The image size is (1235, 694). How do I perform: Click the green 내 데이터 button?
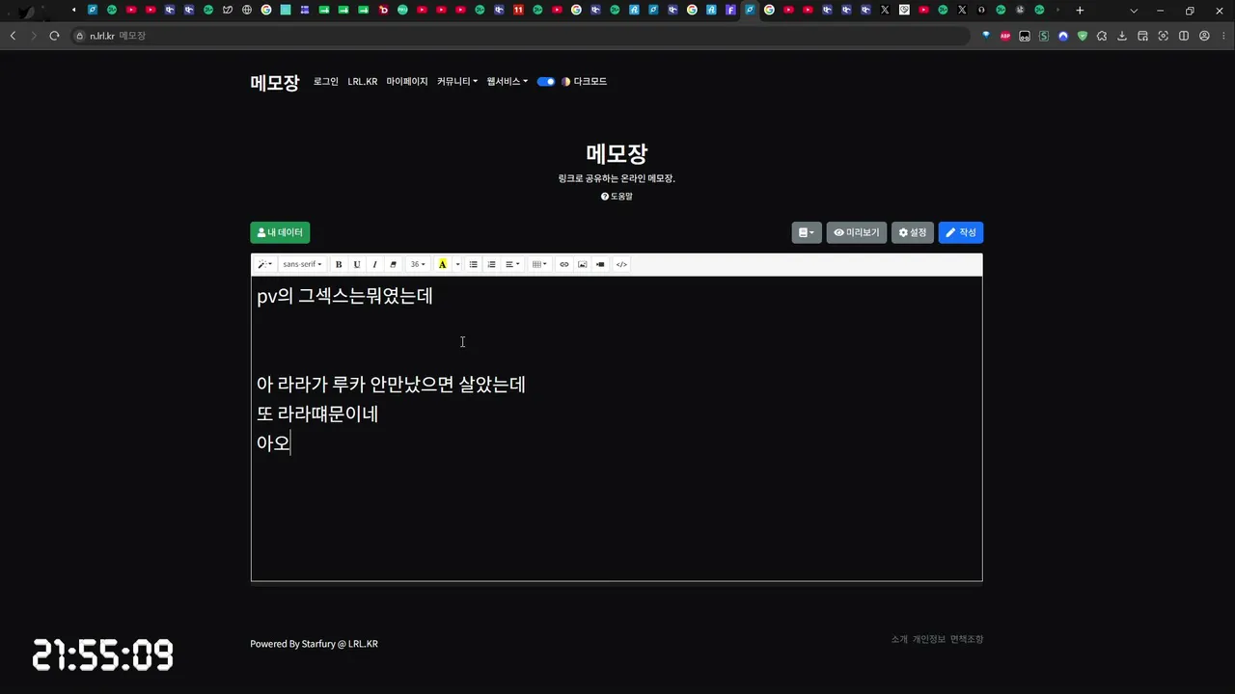pyautogui.click(x=280, y=232)
